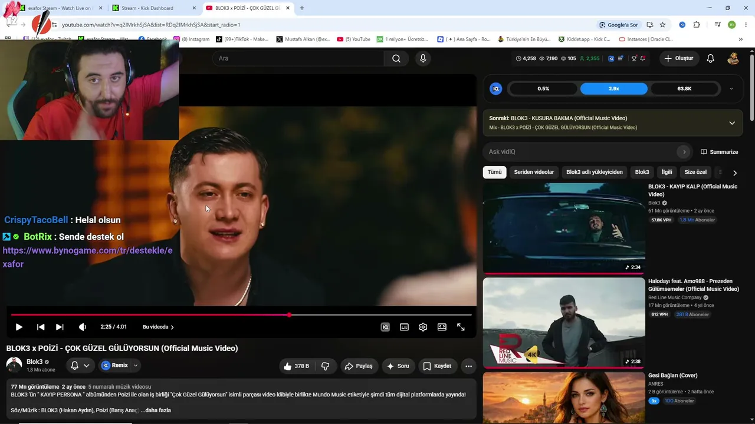Click the vidIQ score panel logo

click(496, 88)
